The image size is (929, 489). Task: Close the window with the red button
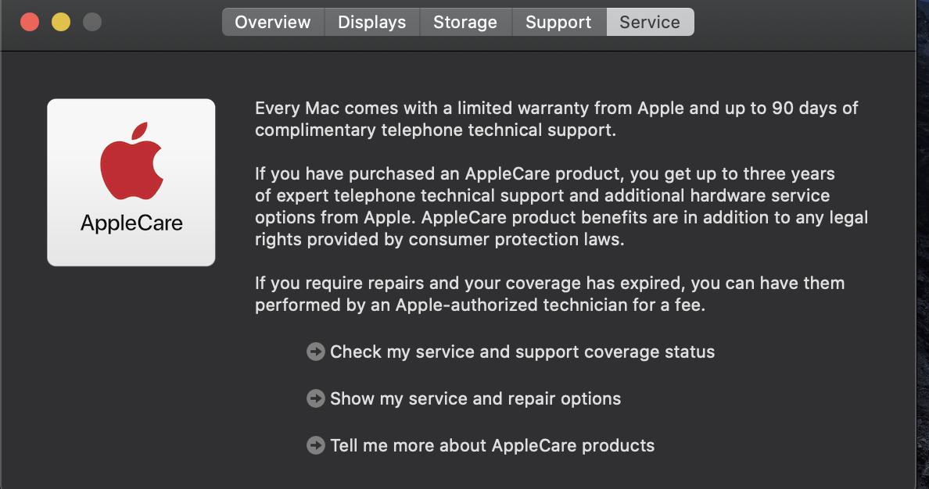point(30,22)
